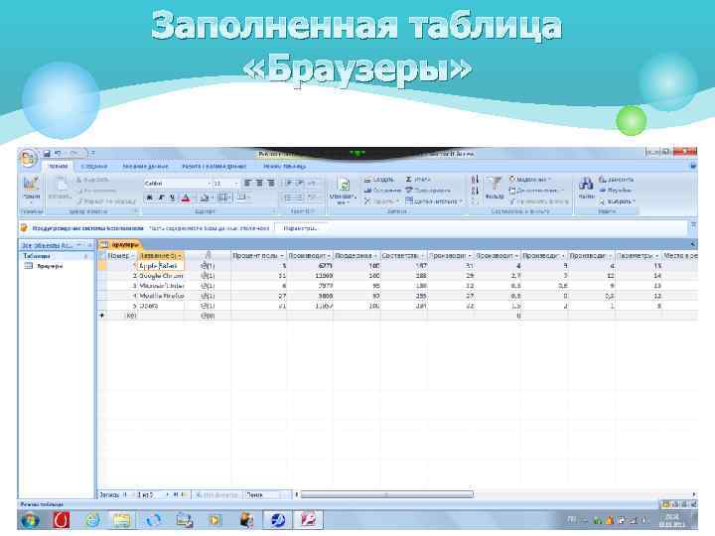The height and width of the screenshot is (536, 715).
Task: Click the Search box in record navigator
Action: [267, 494]
